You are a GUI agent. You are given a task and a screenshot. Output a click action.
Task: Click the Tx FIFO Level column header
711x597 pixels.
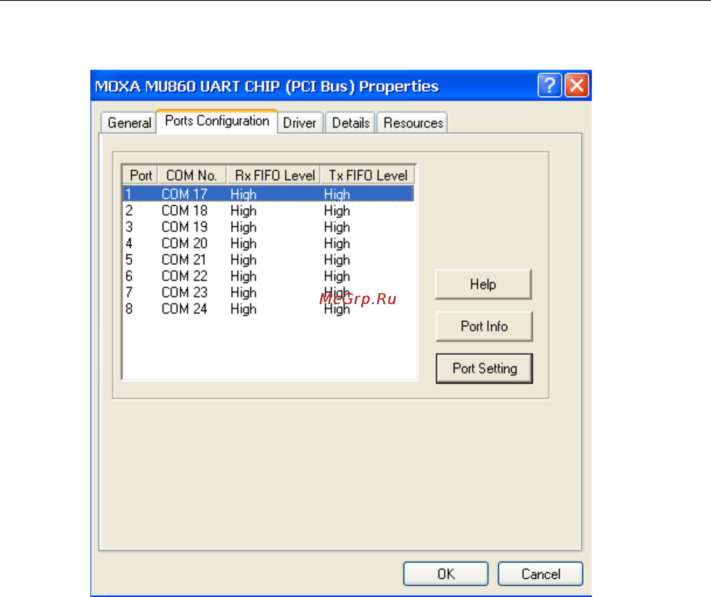(x=368, y=175)
